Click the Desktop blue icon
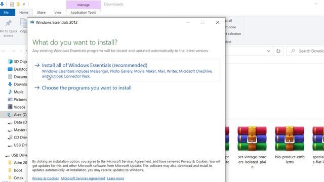 click(x=10, y=69)
